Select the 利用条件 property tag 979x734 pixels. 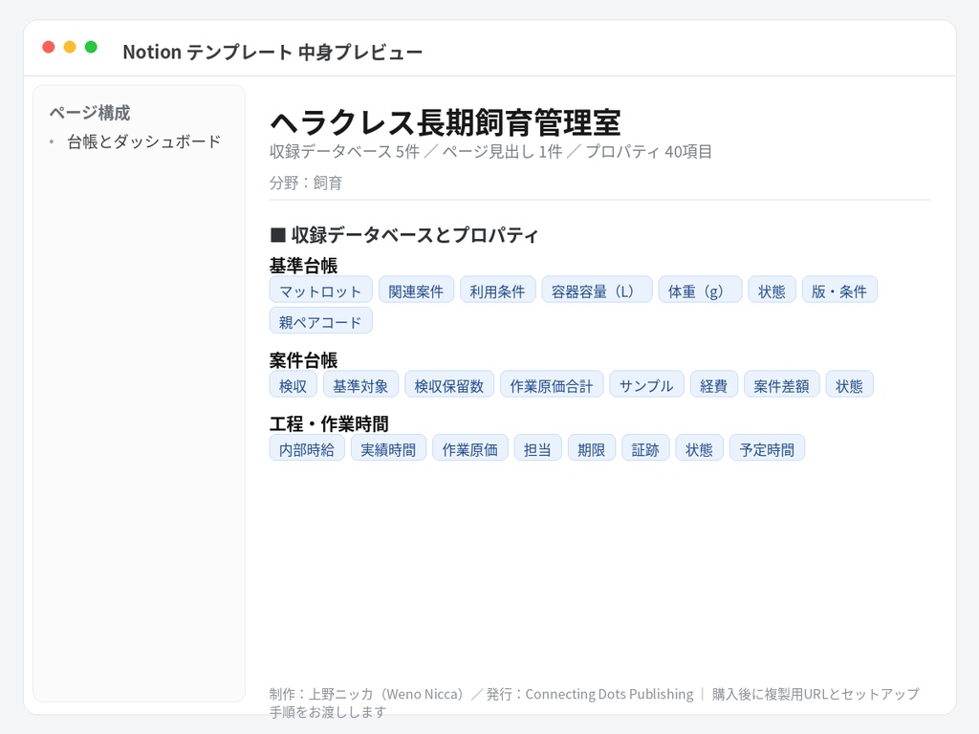pyautogui.click(x=497, y=290)
